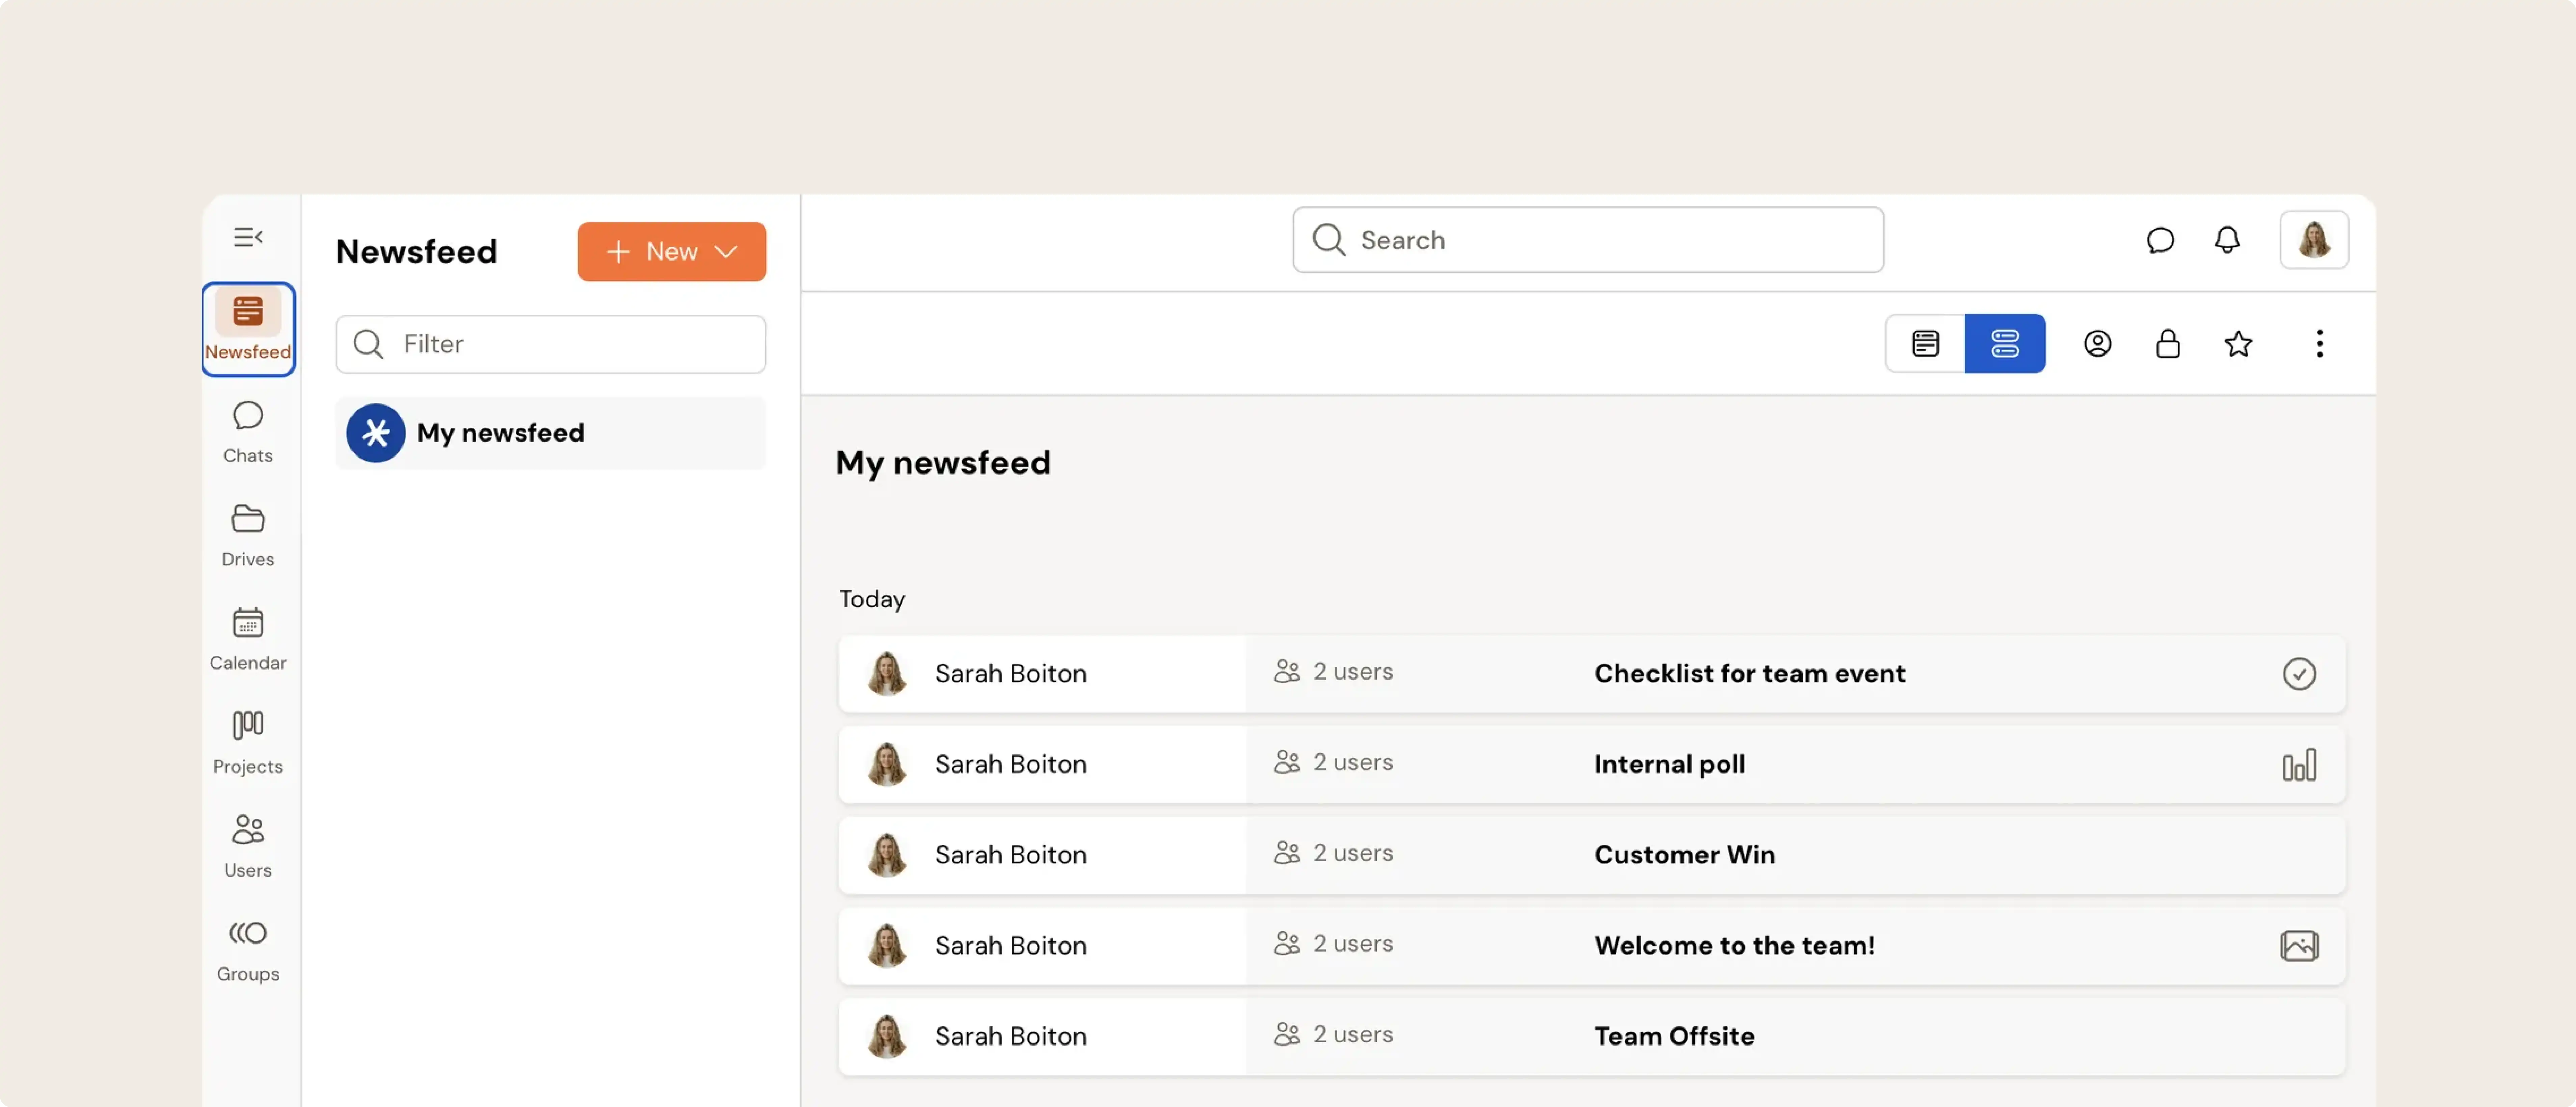2576x1107 pixels.
Task: Click Sarah Boiton's avatar on Customer Win row
Action: [x=887, y=855]
